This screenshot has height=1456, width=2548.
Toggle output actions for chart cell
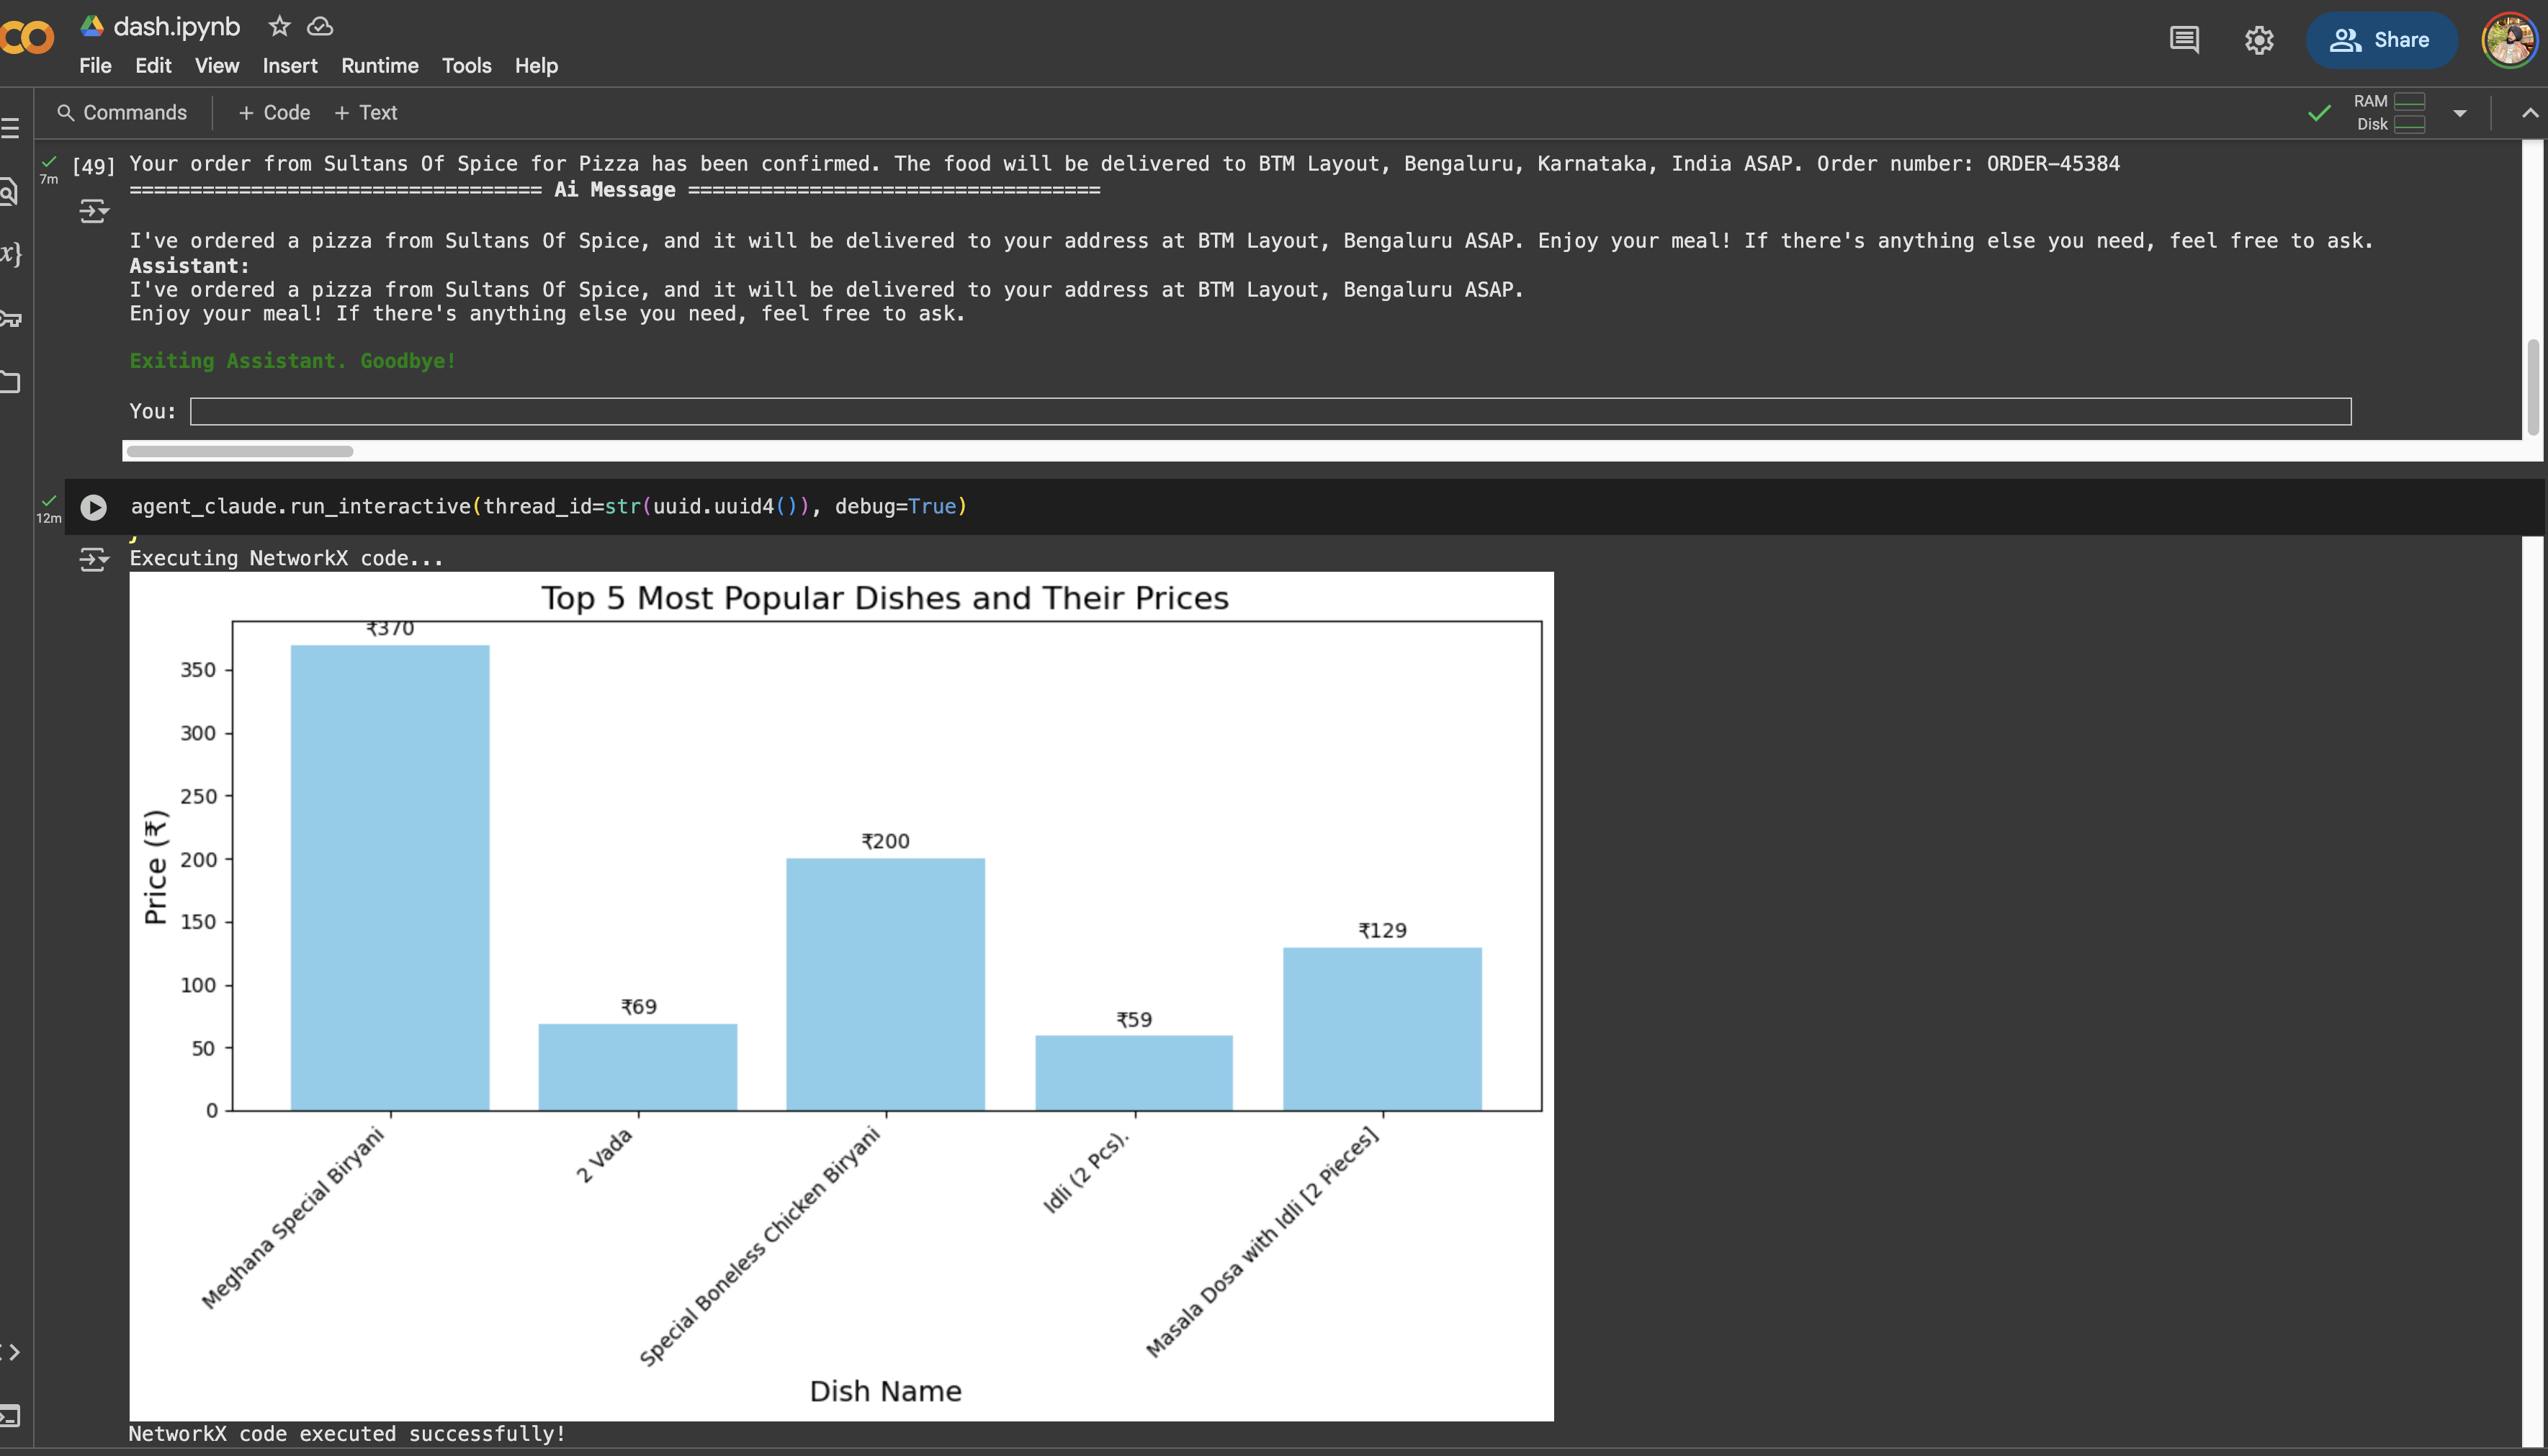tap(93, 559)
